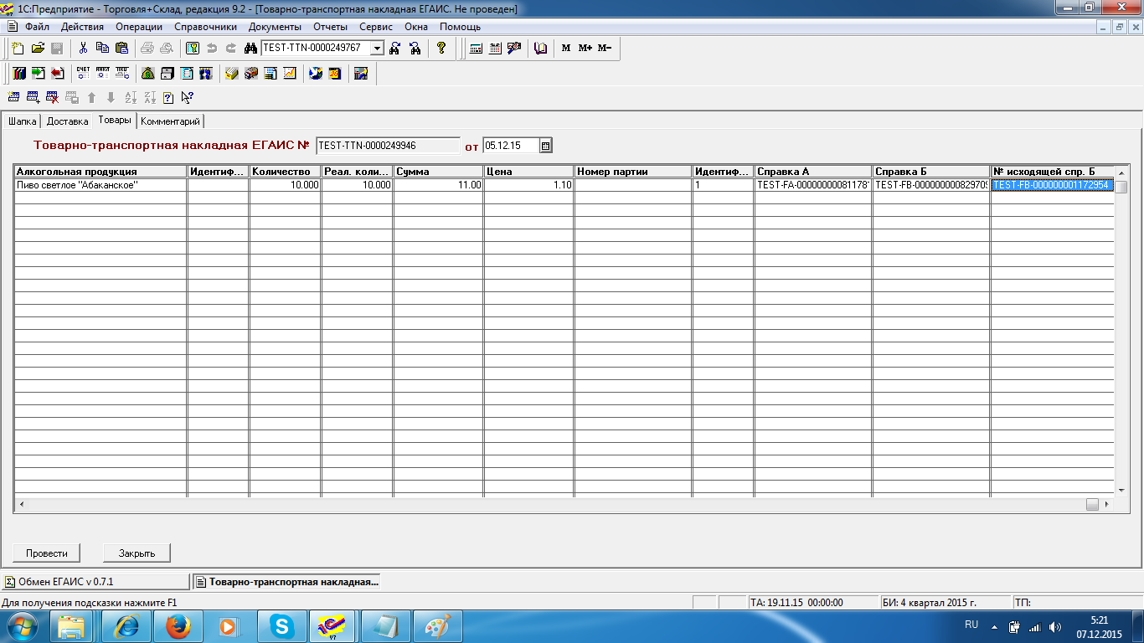1144x643 pixels.
Task: Switch to 'Обмен ЕГАИС v 0.7.1' window tab
Action: pyautogui.click(x=95, y=581)
